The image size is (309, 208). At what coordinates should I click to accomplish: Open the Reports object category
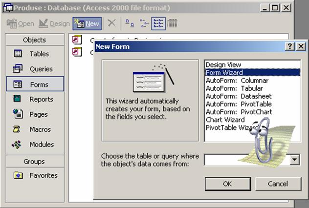[x=35, y=99]
